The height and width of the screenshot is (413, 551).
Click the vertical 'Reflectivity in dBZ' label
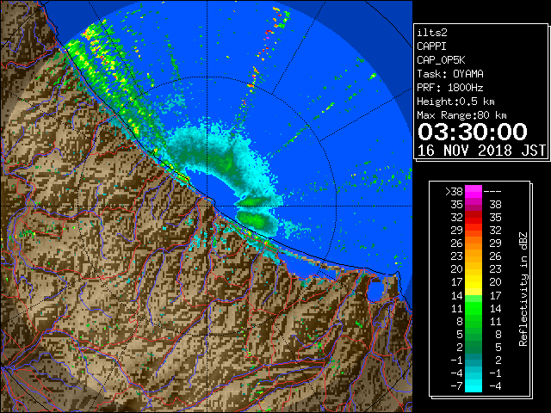coord(523,289)
